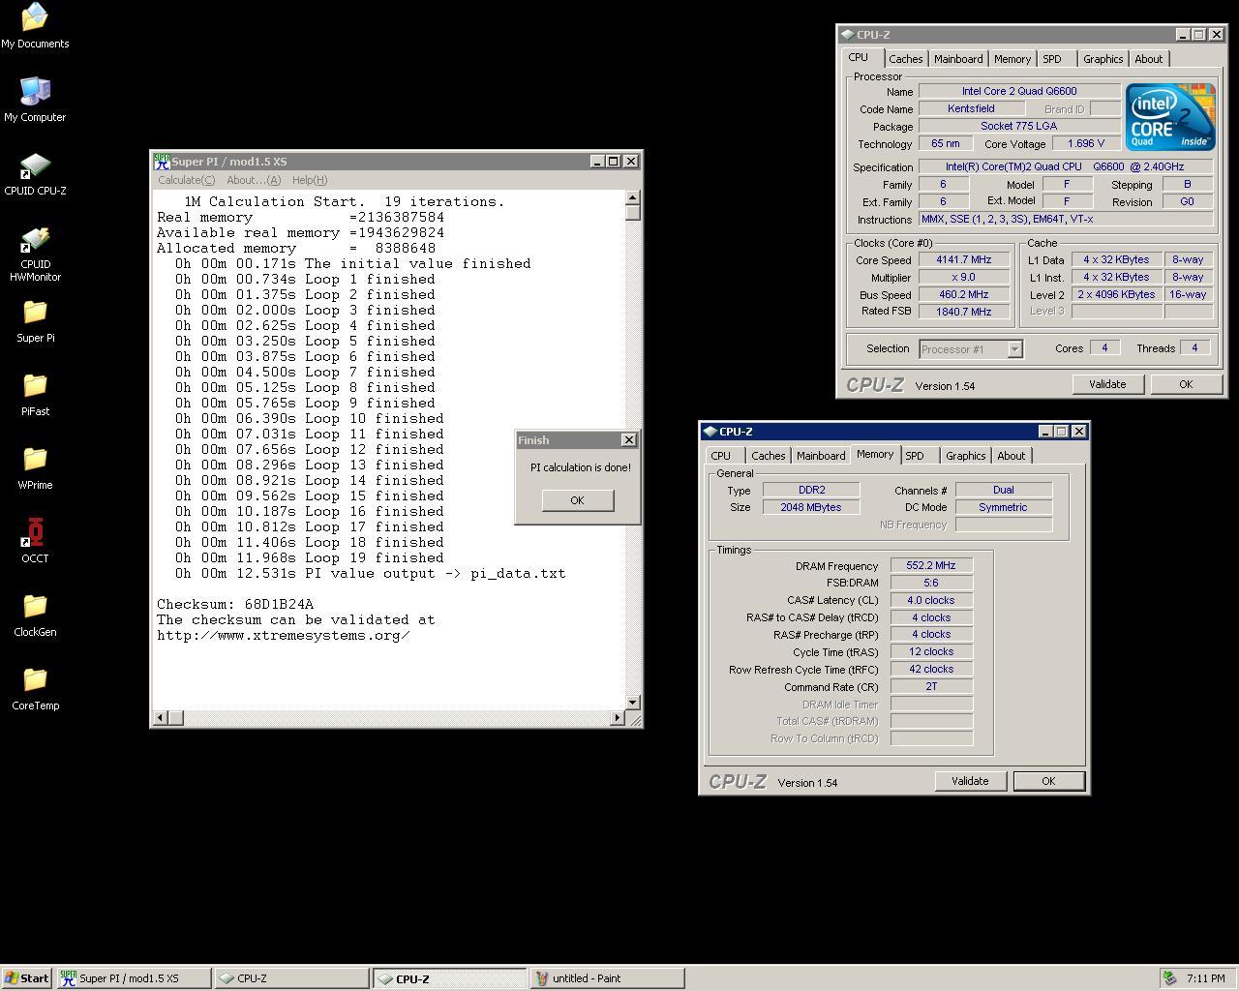Open the Mainboard tab in top CPU-Z window

pyautogui.click(x=958, y=59)
